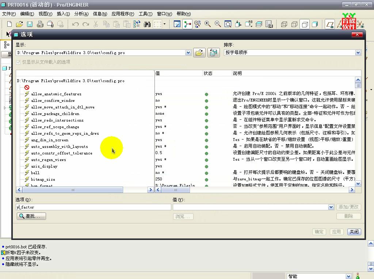The image size is (374, 279).
Task: Click option names horizontal scrollbar right arrow
Action: [150, 190]
